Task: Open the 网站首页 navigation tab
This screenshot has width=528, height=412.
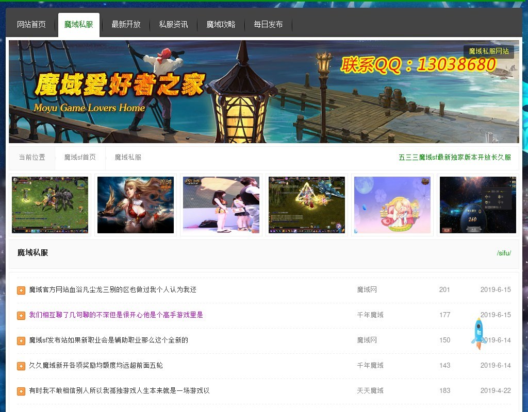Action: [x=31, y=25]
